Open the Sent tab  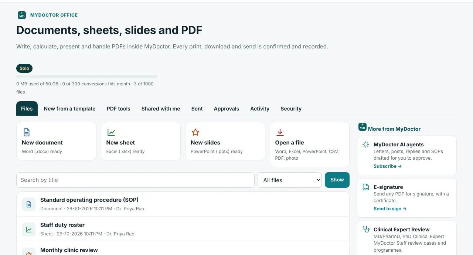[197, 109]
